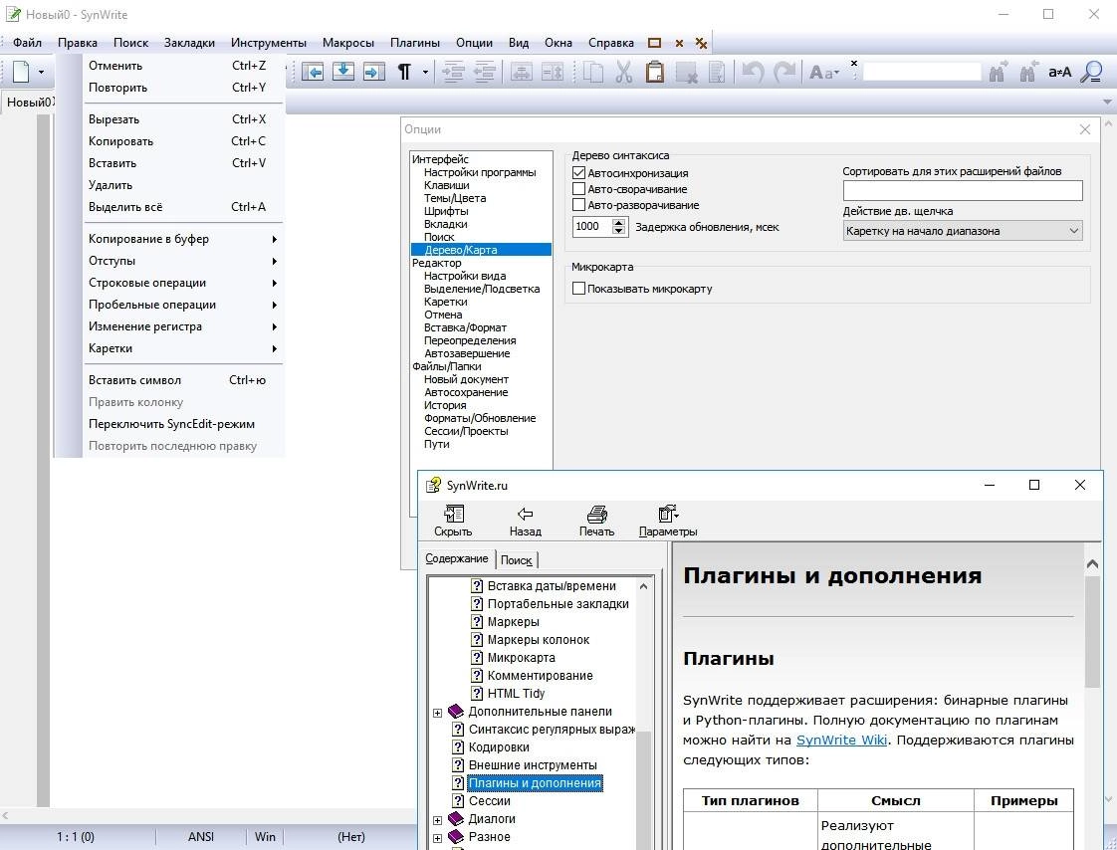Toggle the Автосинхронизация checkbox

[579, 173]
